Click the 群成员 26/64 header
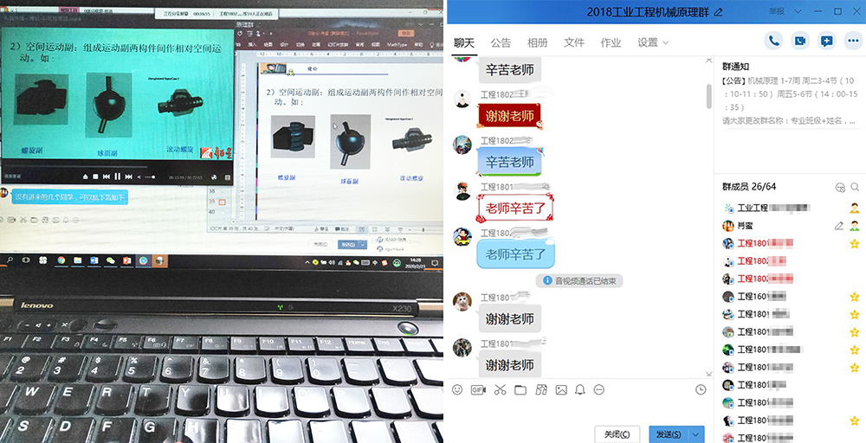Viewport: 866px width, 443px height. click(749, 187)
